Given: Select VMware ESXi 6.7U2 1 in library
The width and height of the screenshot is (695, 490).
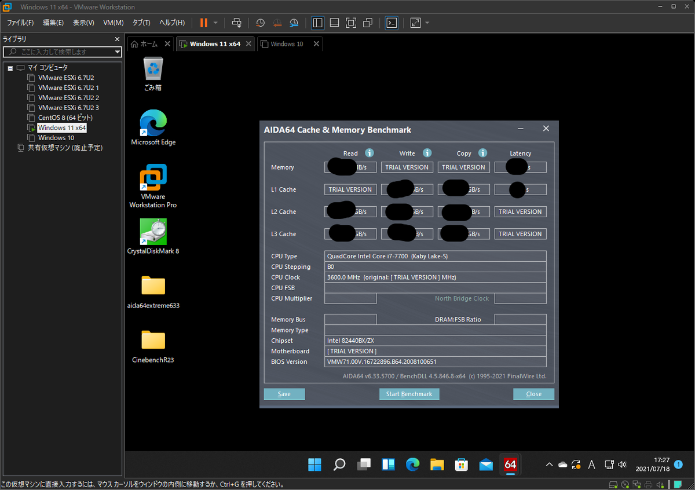Looking at the screenshot, I should coord(68,87).
